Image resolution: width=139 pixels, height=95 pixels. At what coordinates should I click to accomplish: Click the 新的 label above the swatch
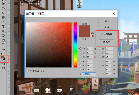[x=84, y=24]
